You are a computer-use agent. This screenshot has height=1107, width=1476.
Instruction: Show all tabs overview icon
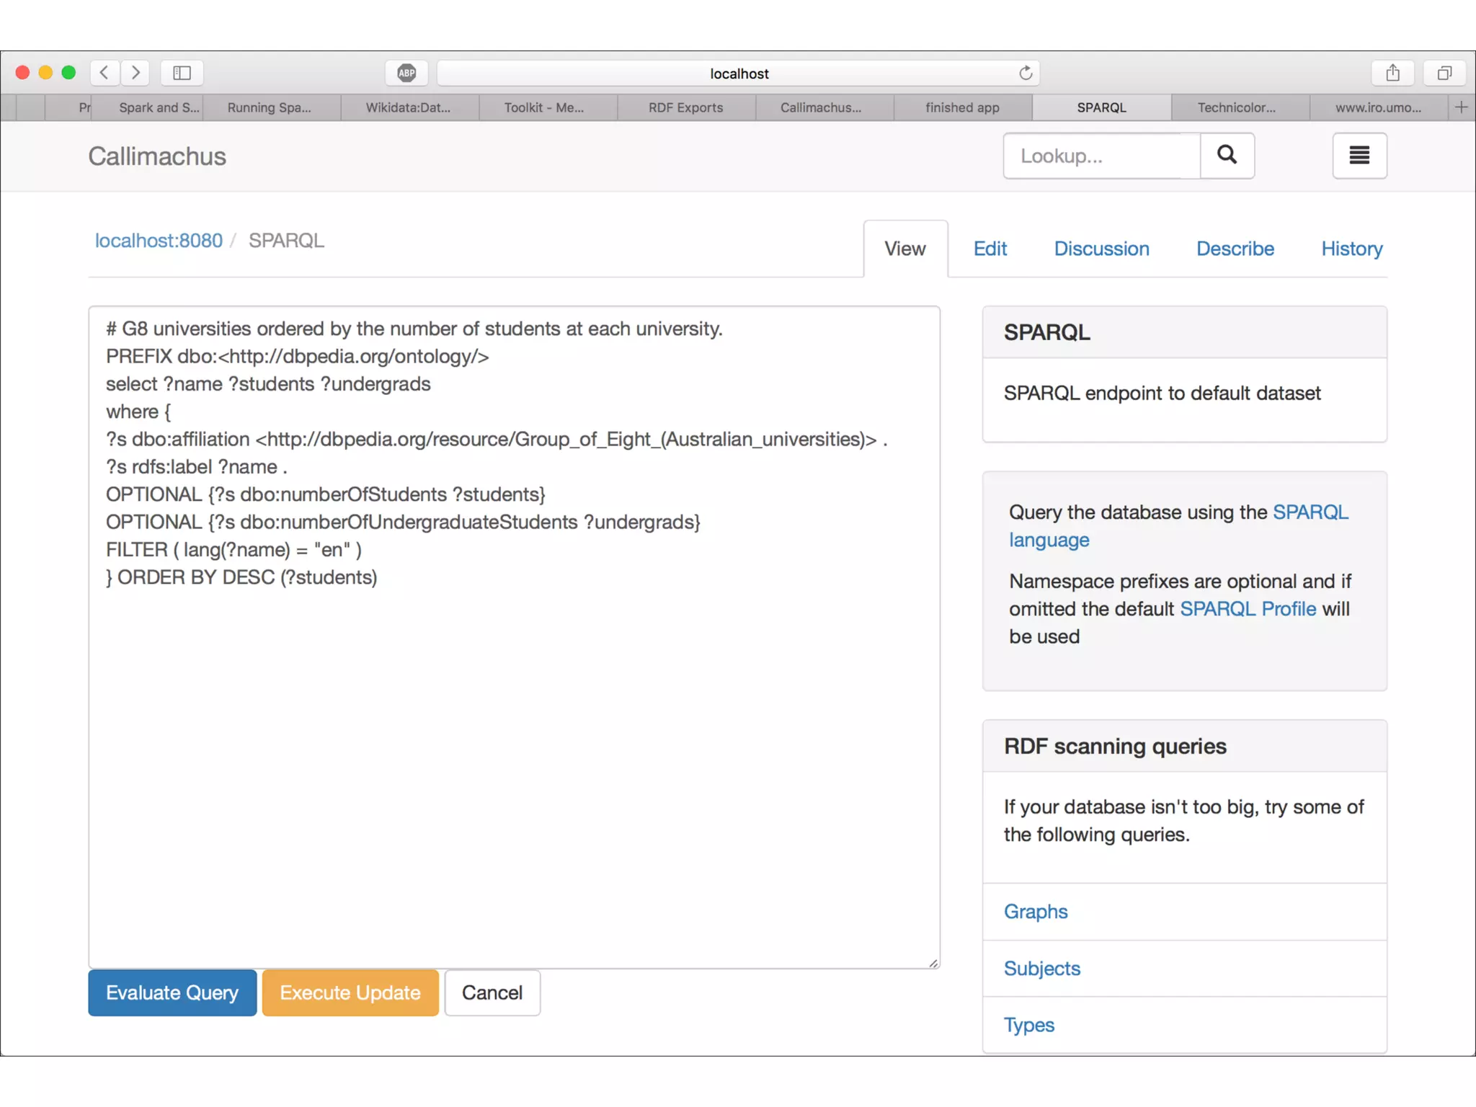1444,73
